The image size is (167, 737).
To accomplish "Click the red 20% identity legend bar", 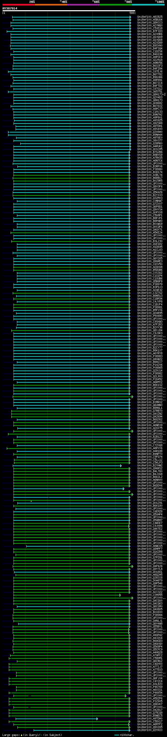I will click(19, 5).
